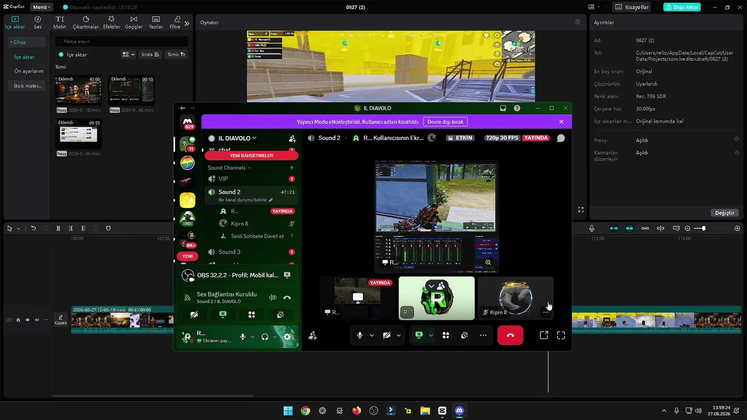This screenshot has height=420, width=747.
Task: Open the Çıkartmalar stickers panel in CapCut
Action: tap(86, 23)
